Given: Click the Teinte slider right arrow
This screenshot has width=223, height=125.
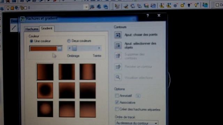Looking at the screenshot, I should click(x=99, y=48).
